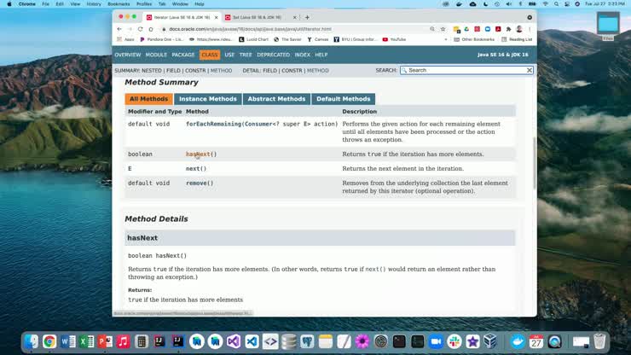Open the forEachRemaining method link
This screenshot has width=631, height=355.
pos(213,124)
